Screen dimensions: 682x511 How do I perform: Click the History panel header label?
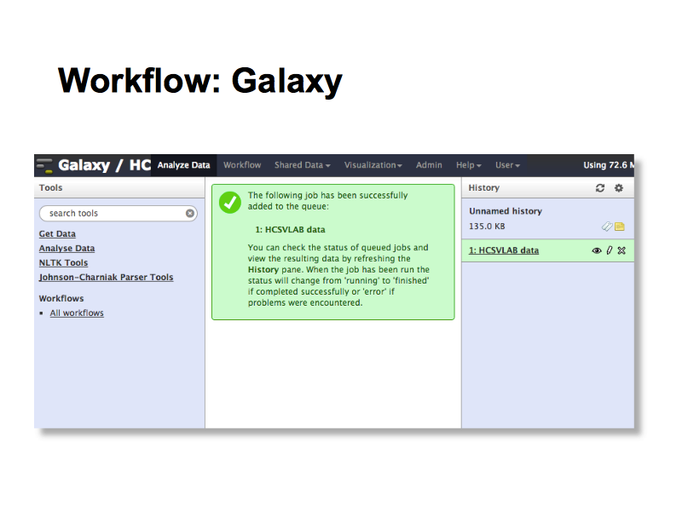(x=483, y=187)
